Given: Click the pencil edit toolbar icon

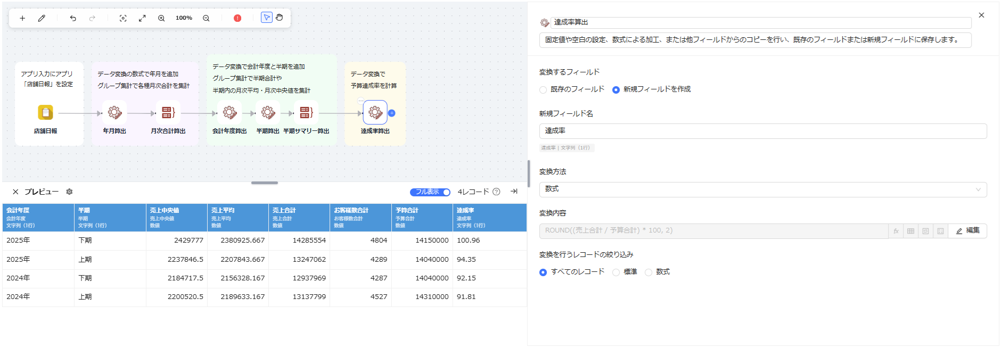Looking at the screenshot, I should (42, 18).
